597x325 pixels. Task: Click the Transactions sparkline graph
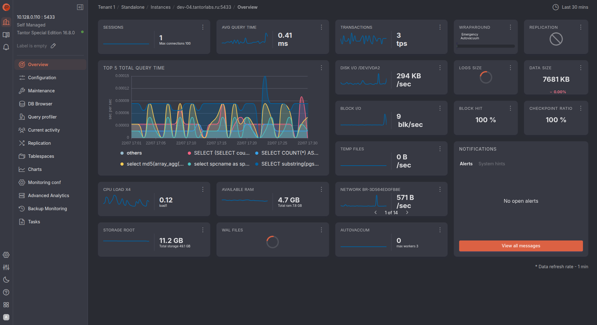tap(363, 39)
